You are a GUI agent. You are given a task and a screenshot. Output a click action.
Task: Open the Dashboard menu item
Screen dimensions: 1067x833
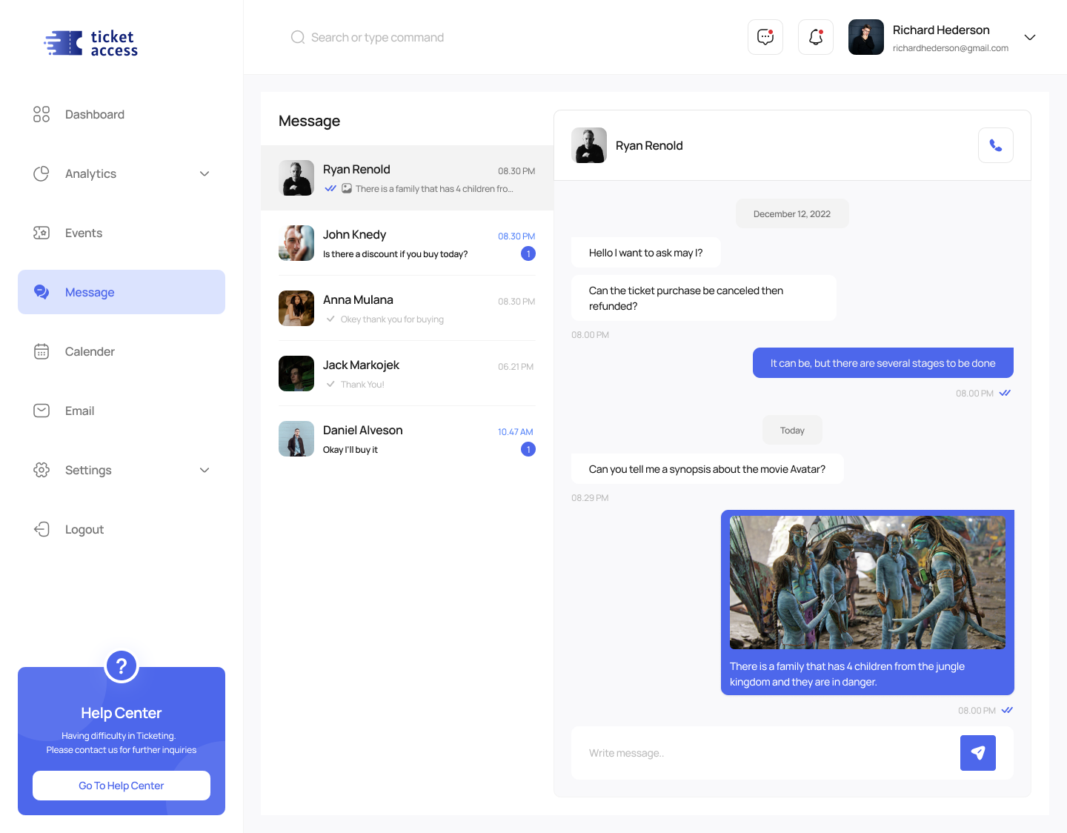pos(122,114)
